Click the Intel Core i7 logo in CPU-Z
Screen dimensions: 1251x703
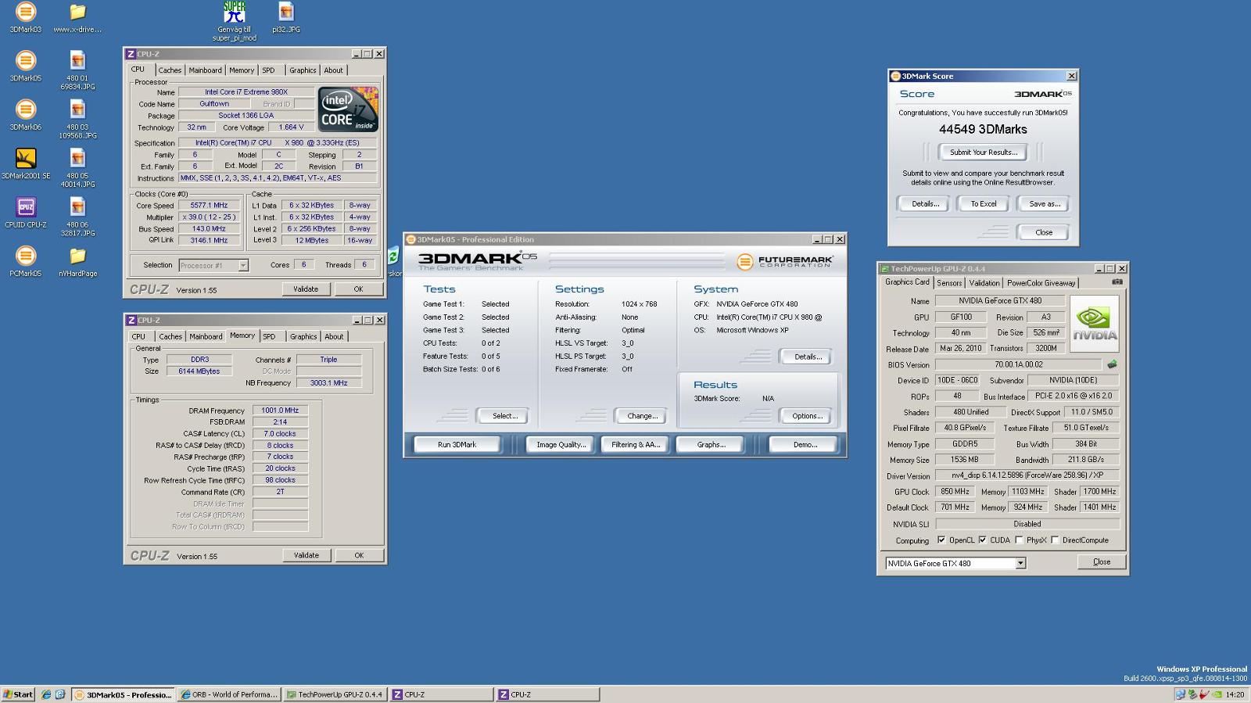[x=348, y=109]
